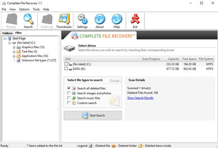This screenshot has width=218, height=148.
Task: Click the Start Page computer icon
Action: pyautogui.click(x=9, y=38)
